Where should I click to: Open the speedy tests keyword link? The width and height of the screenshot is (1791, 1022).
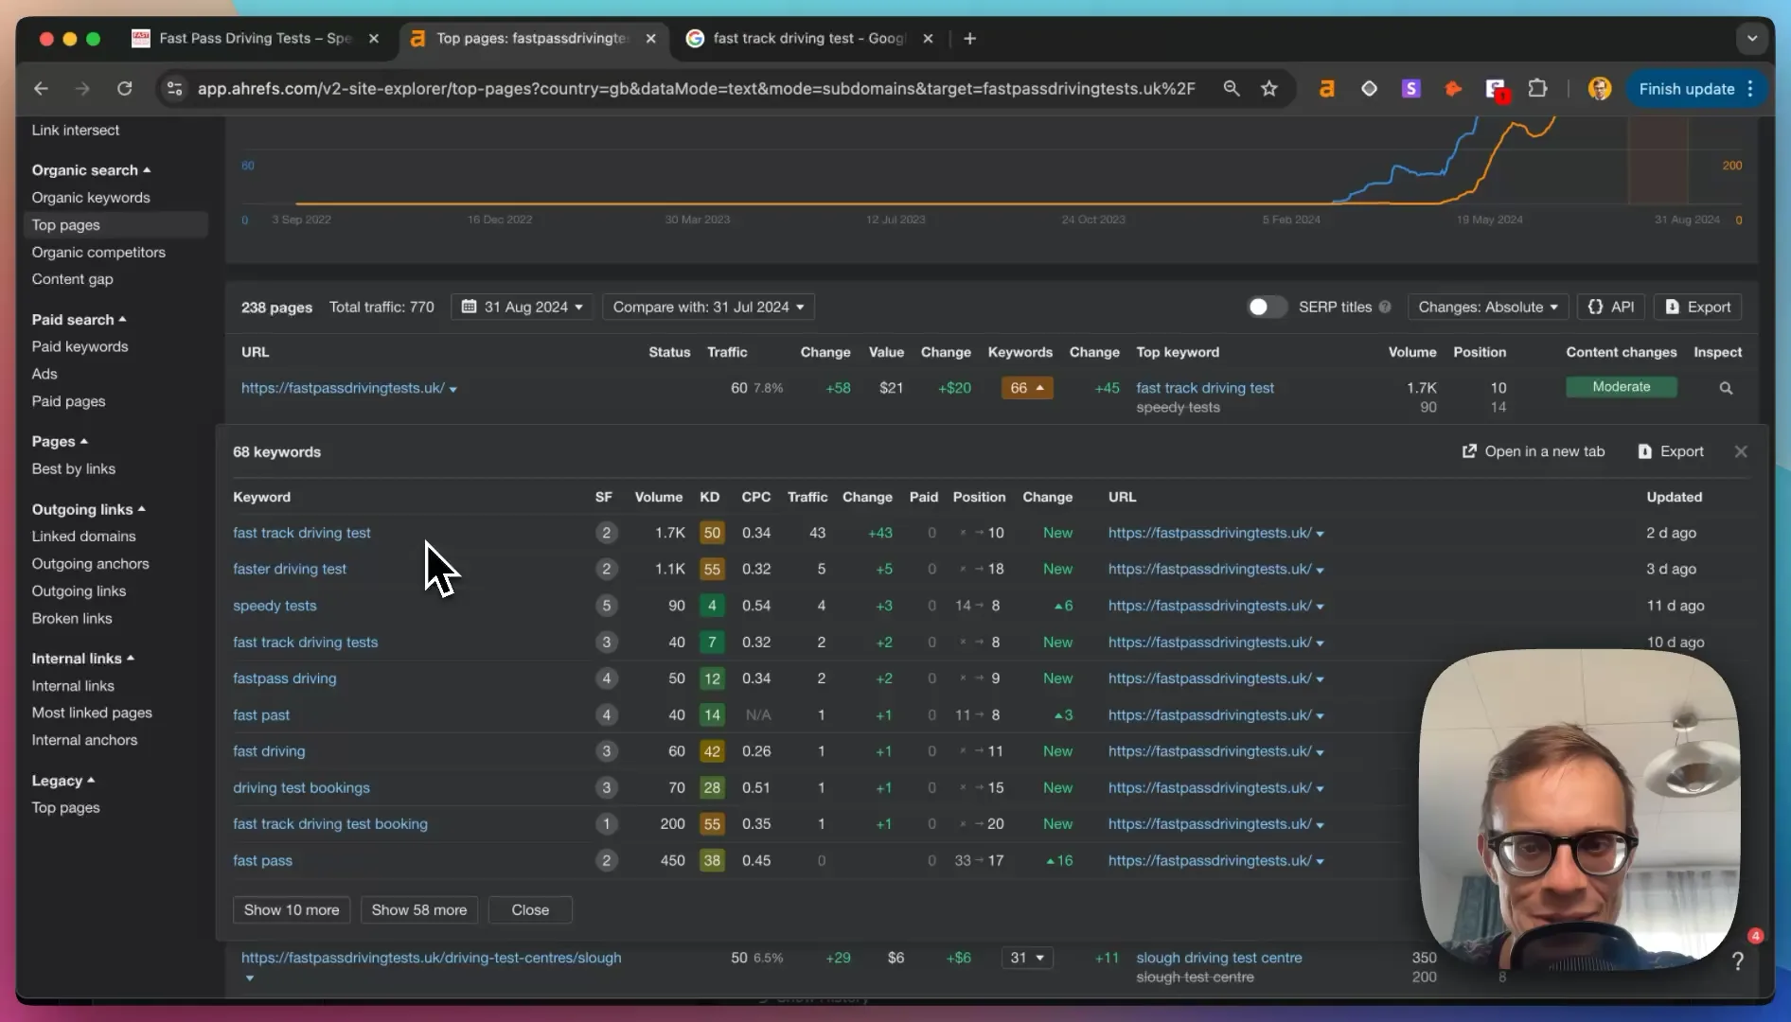pos(275,606)
